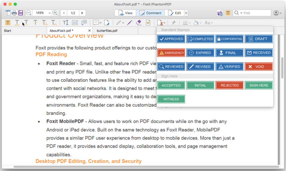Viewport: 286px width, 171px height.
Task: Select the Insert text caret tool
Action: (x=54, y=23)
